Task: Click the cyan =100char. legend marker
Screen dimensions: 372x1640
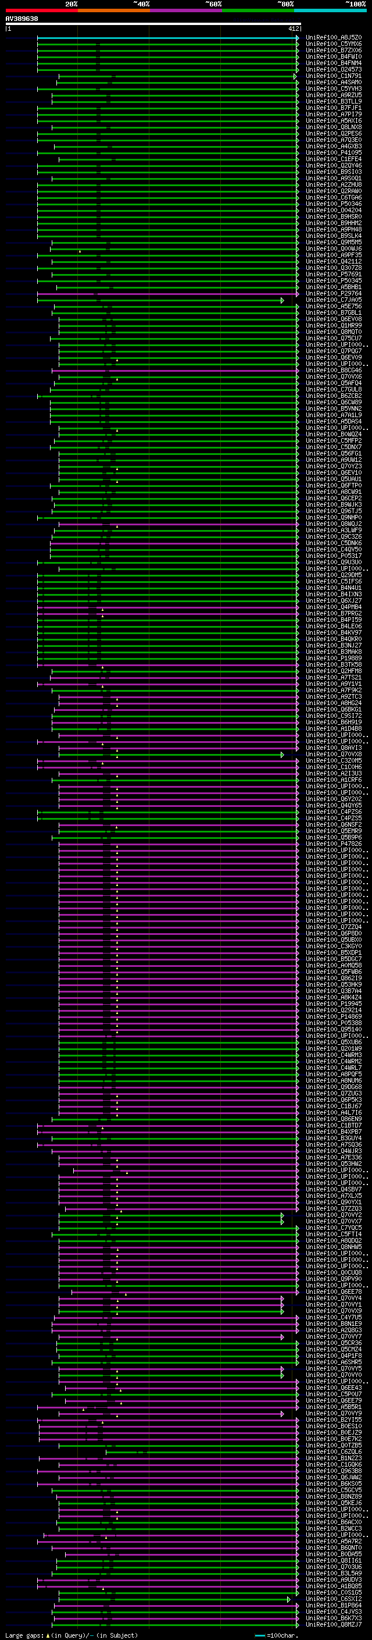Action: pyautogui.click(x=259, y=1636)
